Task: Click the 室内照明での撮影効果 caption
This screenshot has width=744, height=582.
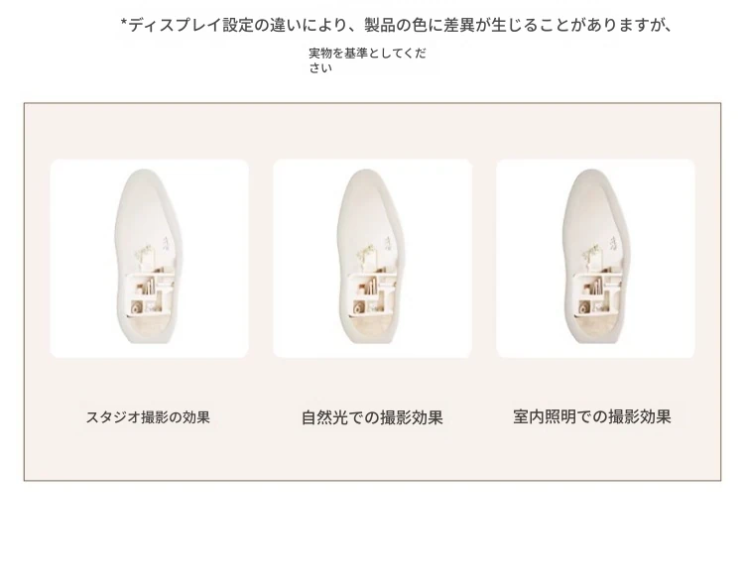Action: tap(592, 417)
